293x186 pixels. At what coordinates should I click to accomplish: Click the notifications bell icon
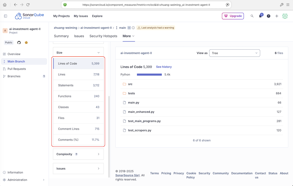[260, 16]
